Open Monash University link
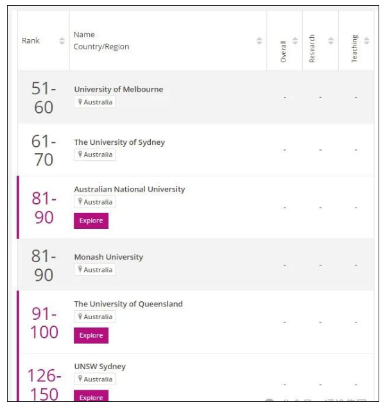 [x=108, y=257]
